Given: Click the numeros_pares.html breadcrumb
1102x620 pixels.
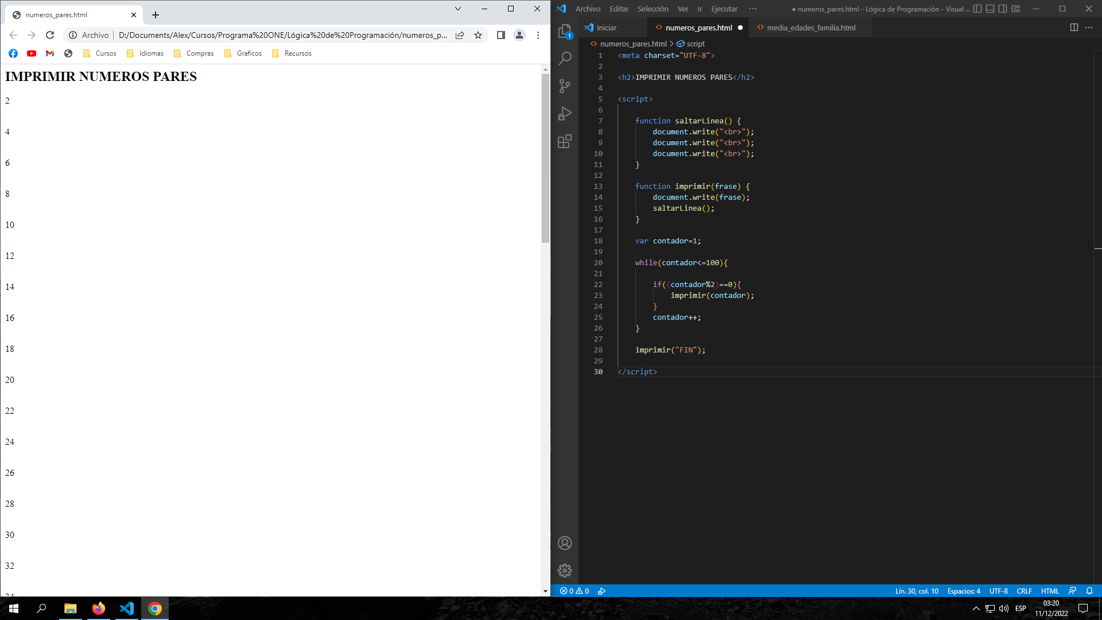Looking at the screenshot, I should tap(633, 44).
